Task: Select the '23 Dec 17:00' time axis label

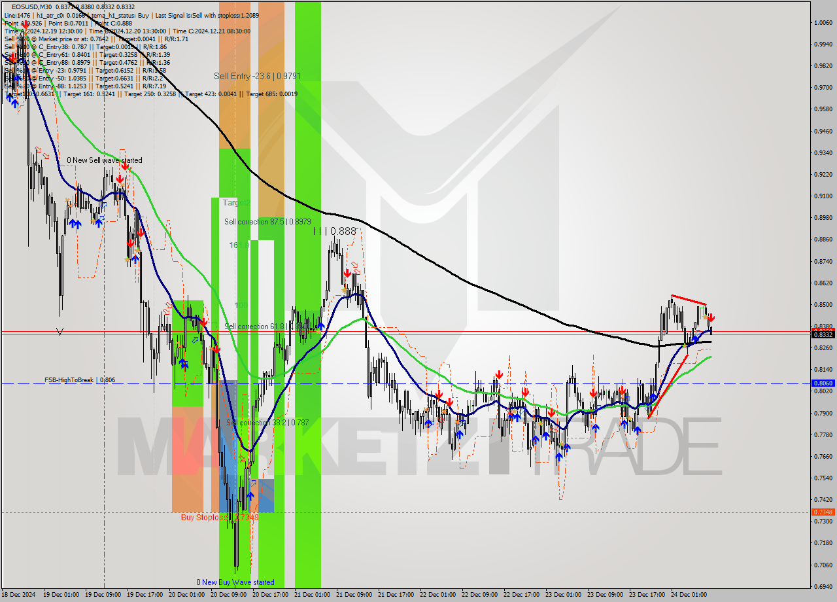Action: pos(647,595)
